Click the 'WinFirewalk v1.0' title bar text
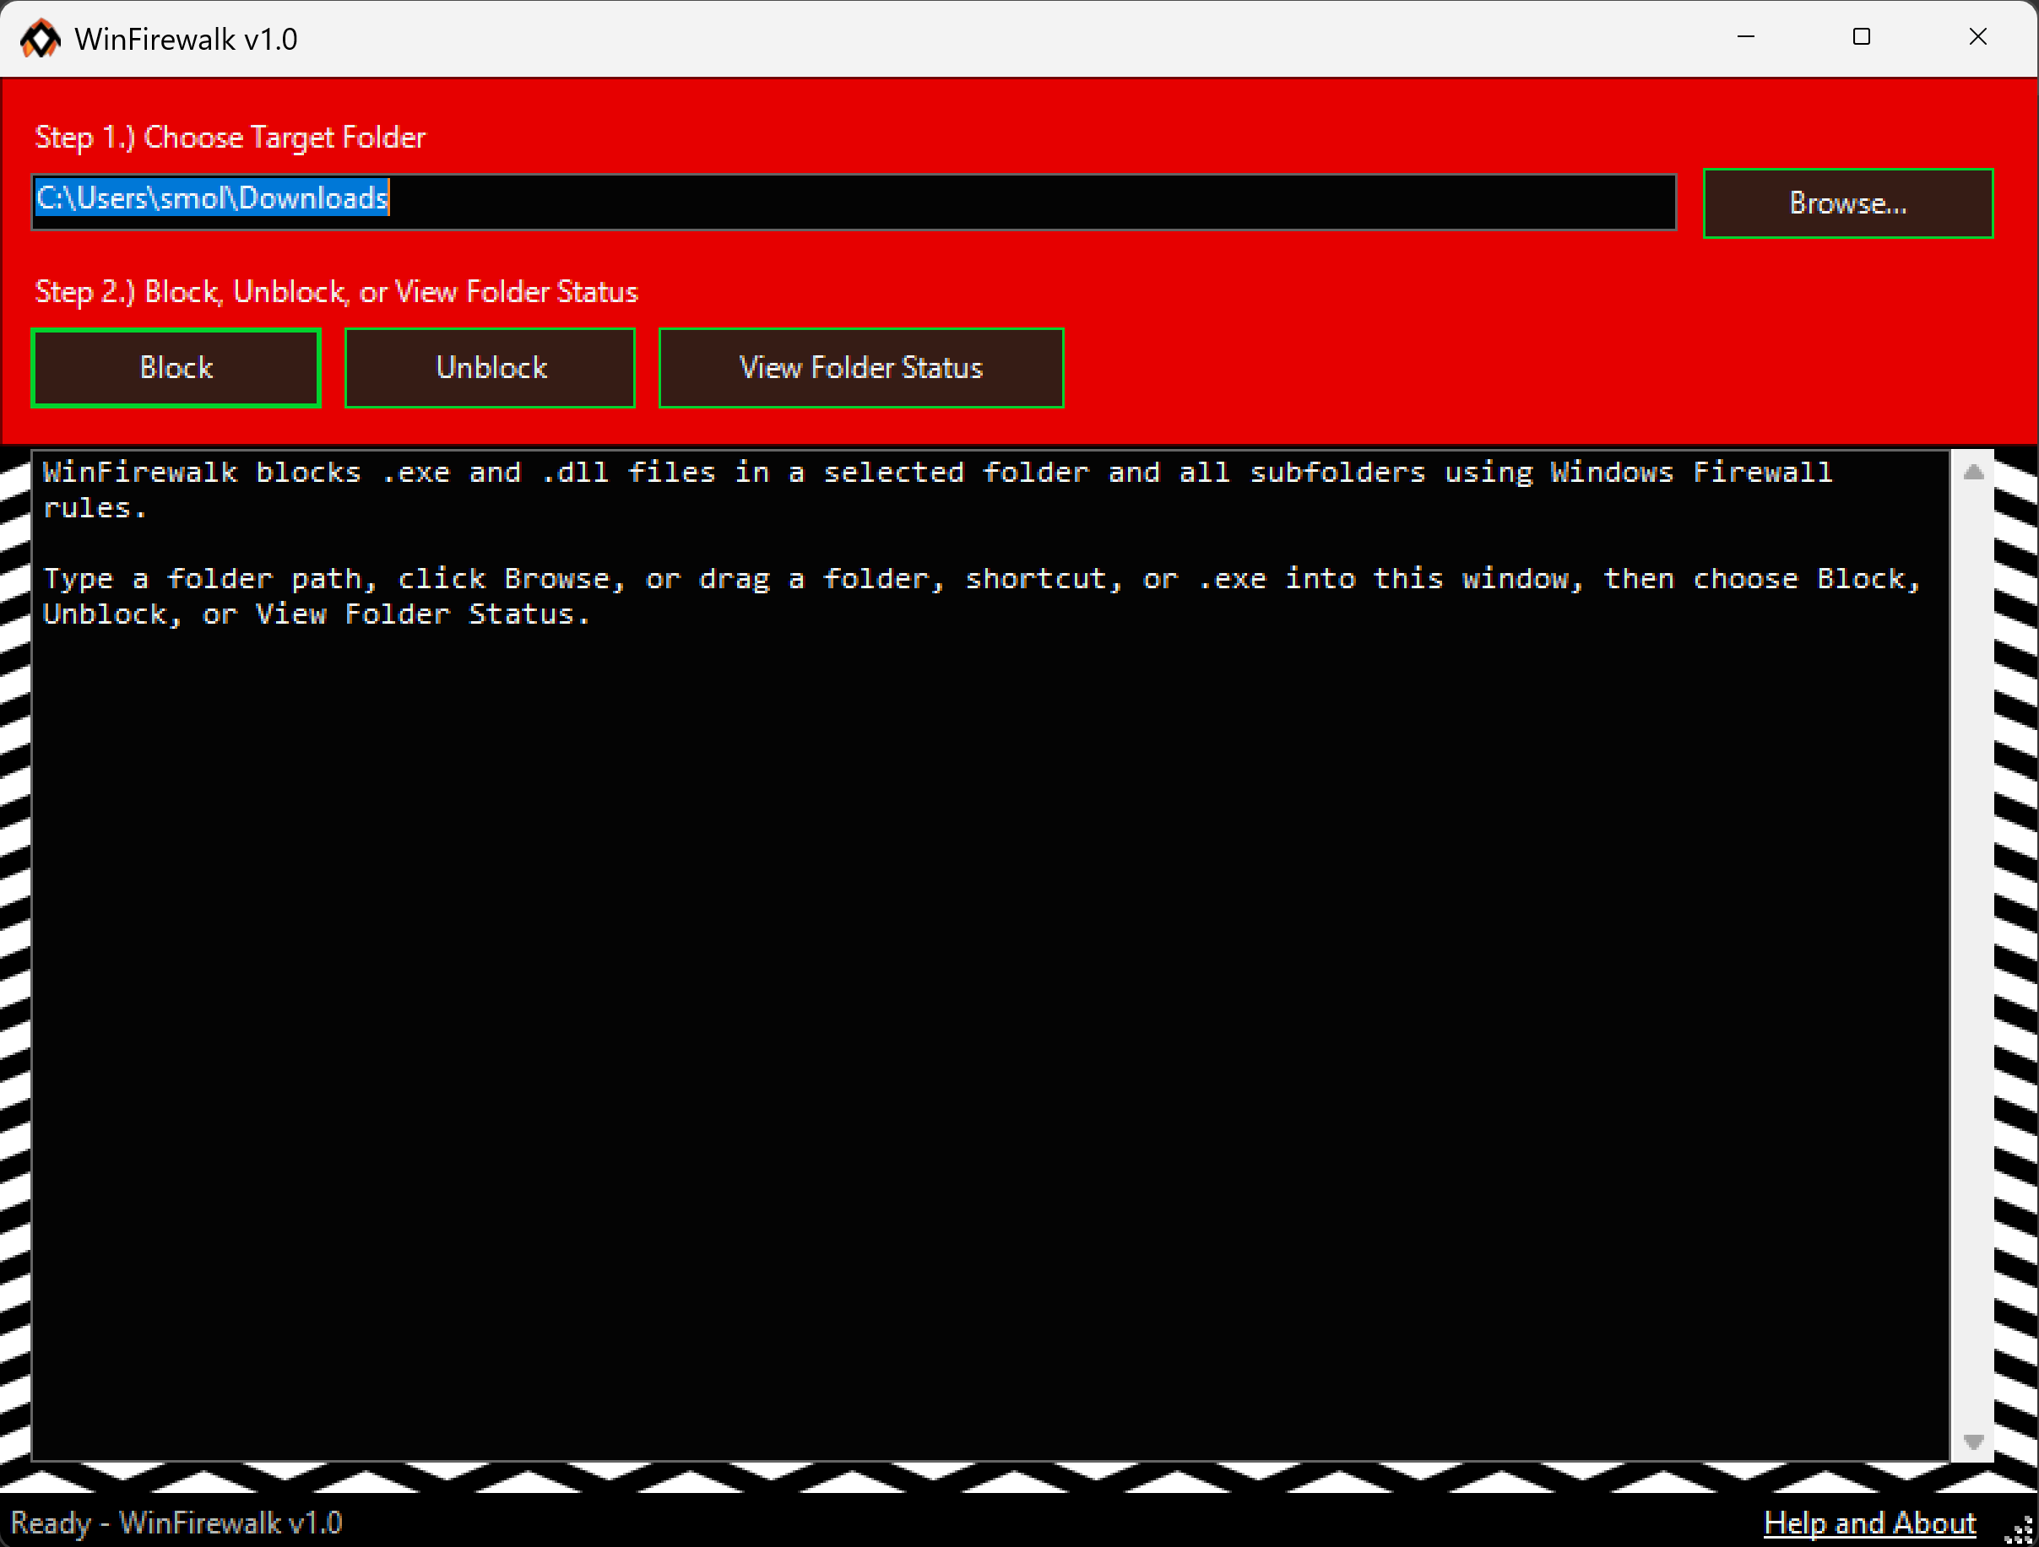Viewport: 2039px width, 1547px height. click(x=187, y=40)
